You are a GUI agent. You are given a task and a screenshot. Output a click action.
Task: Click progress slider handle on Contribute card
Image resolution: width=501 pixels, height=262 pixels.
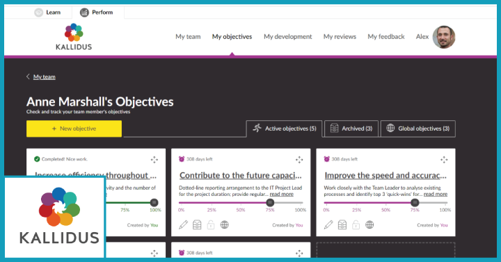(x=270, y=202)
